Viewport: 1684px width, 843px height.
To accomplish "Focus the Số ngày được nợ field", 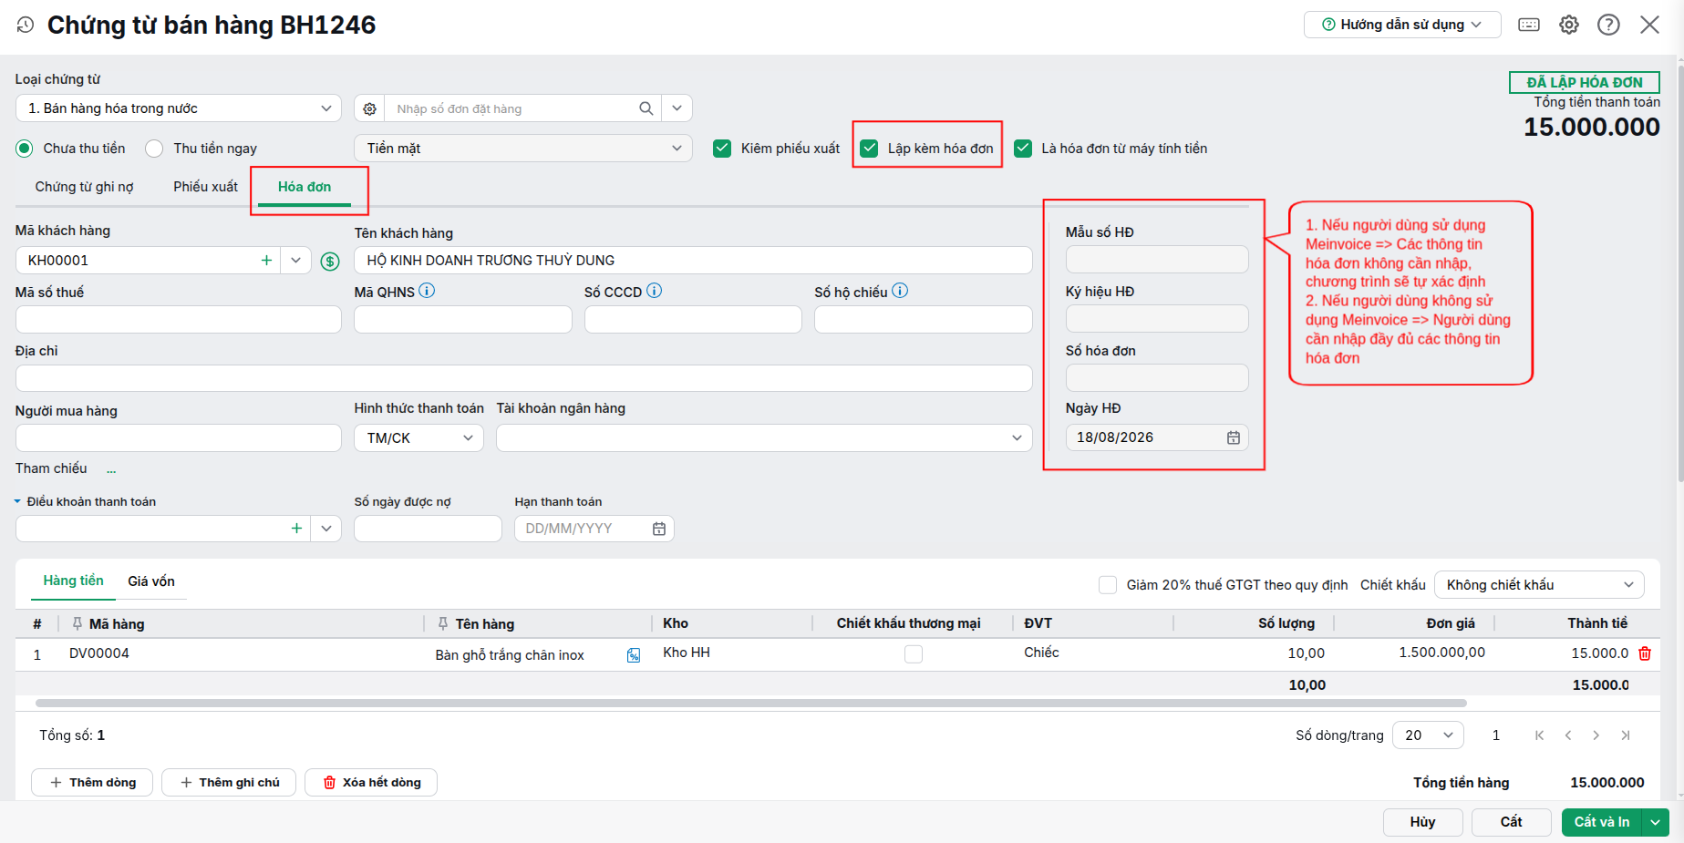I will coord(429,529).
